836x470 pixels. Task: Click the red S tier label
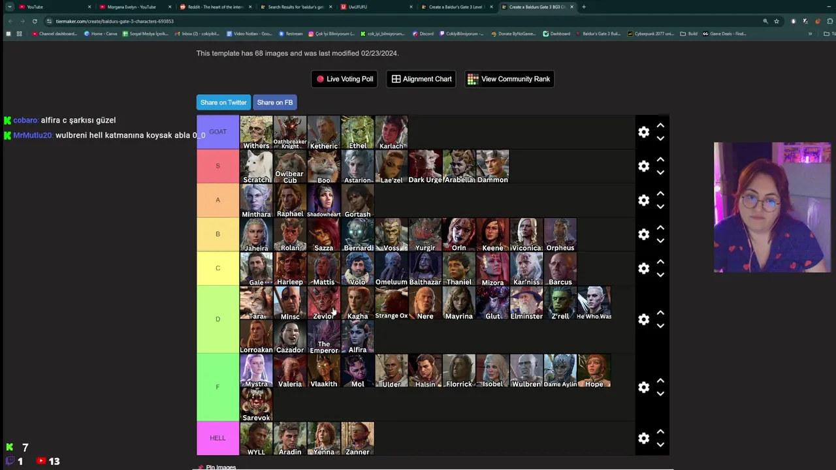217,166
